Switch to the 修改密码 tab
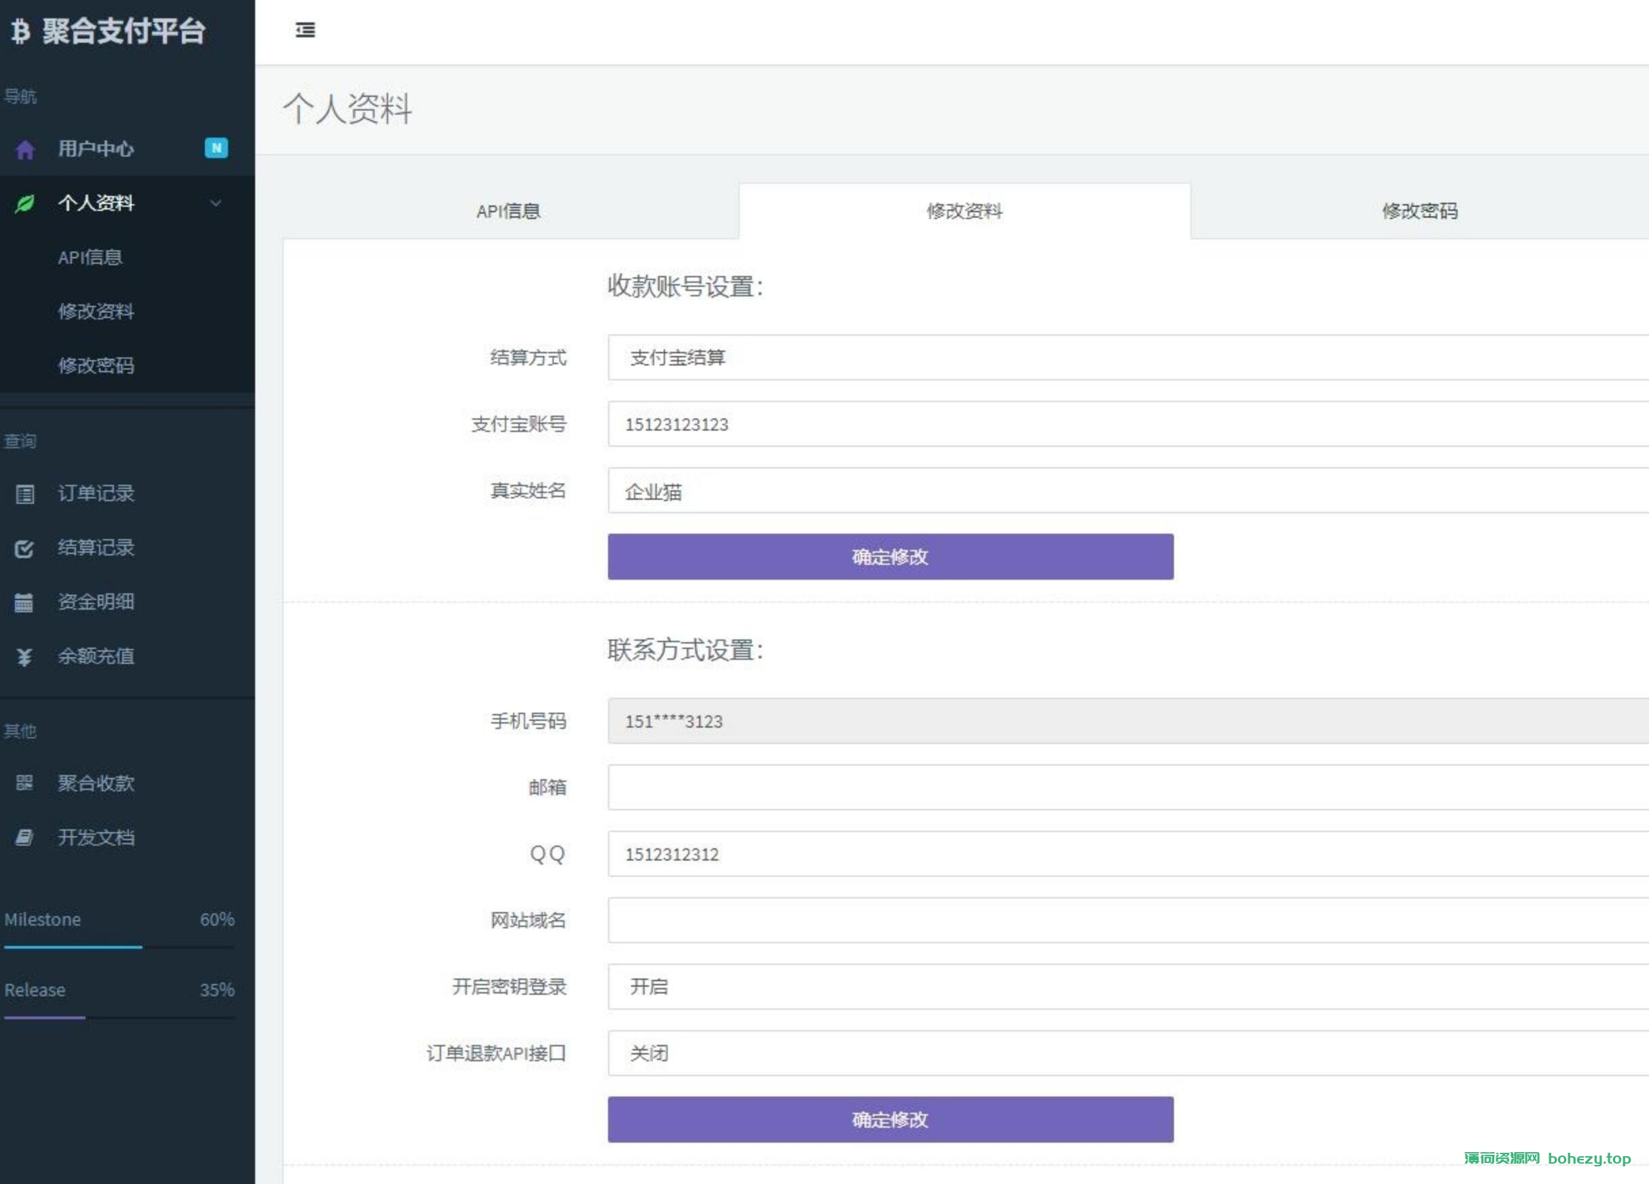1649x1184 pixels. click(1419, 211)
